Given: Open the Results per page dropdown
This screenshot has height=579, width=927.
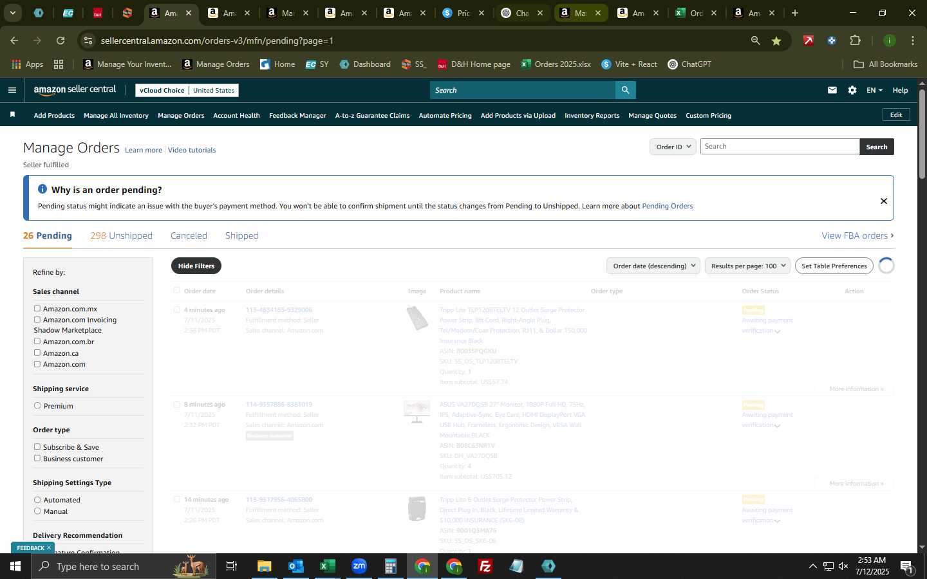Looking at the screenshot, I should (748, 266).
